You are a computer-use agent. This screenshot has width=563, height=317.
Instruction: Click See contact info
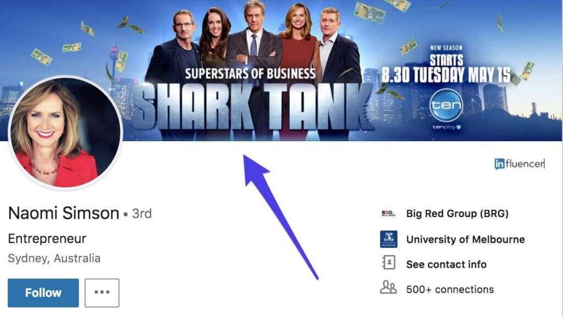[x=446, y=265]
